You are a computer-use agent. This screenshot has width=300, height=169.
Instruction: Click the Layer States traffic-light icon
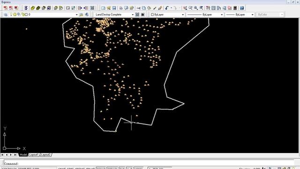[x=26, y=8]
